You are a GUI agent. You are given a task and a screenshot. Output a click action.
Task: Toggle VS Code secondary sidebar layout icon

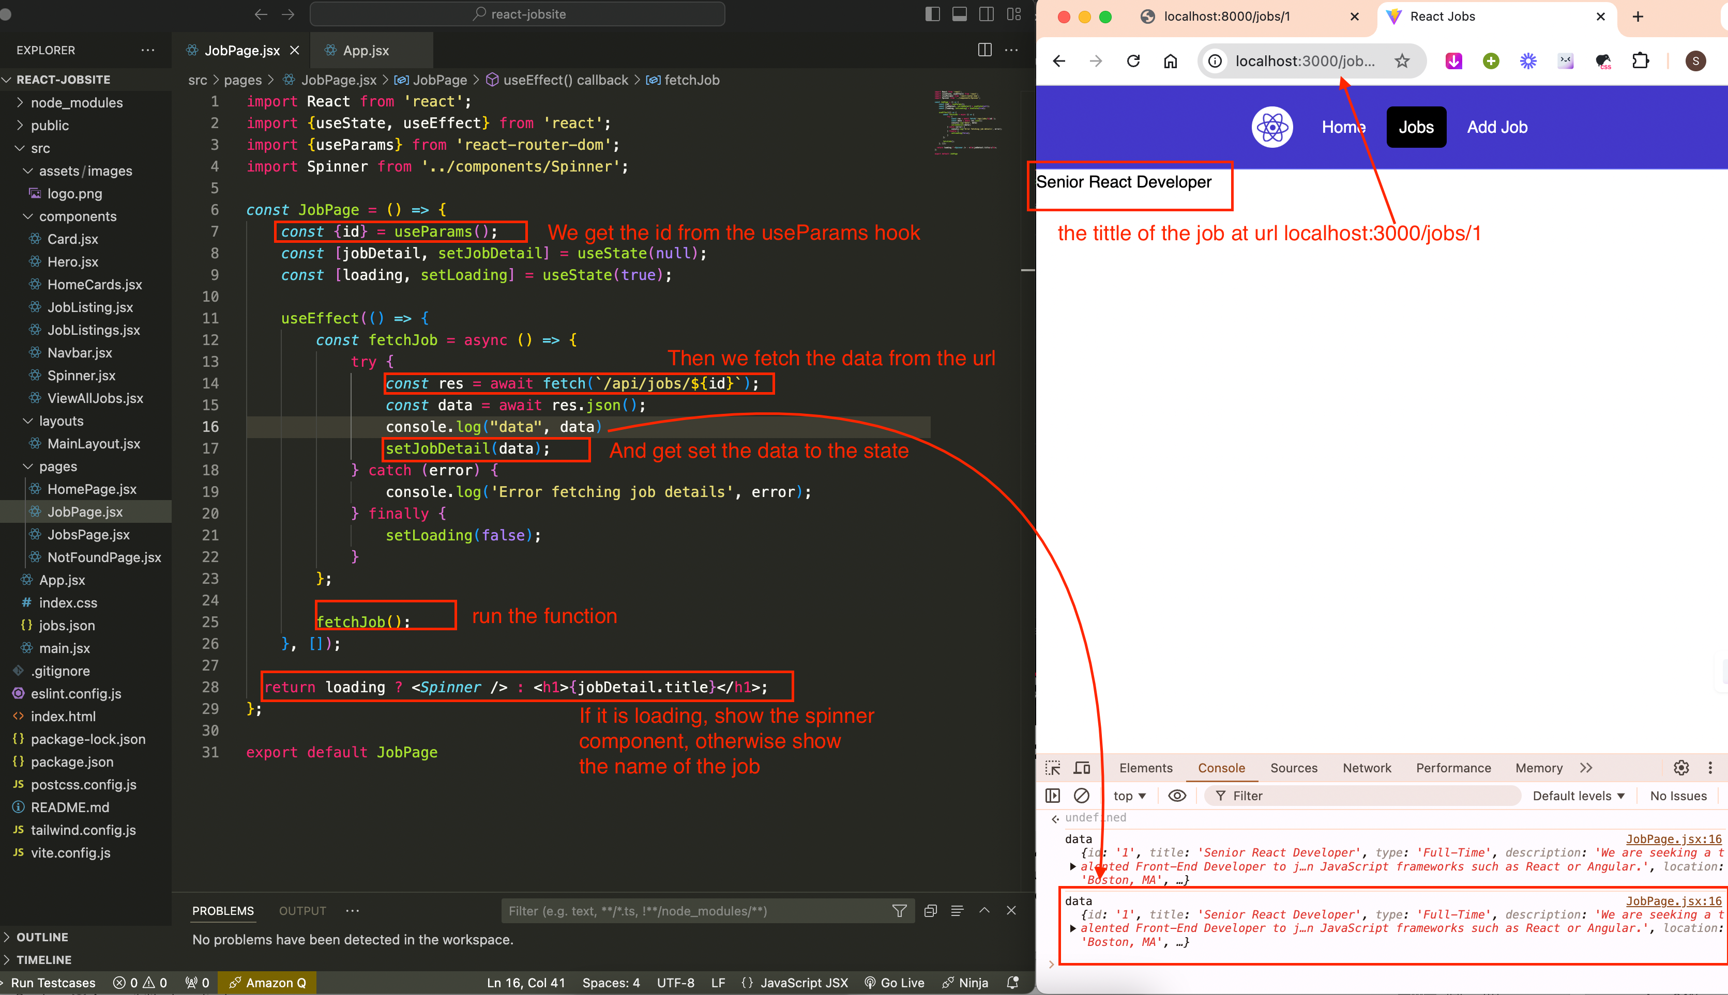tap(986, 14)
